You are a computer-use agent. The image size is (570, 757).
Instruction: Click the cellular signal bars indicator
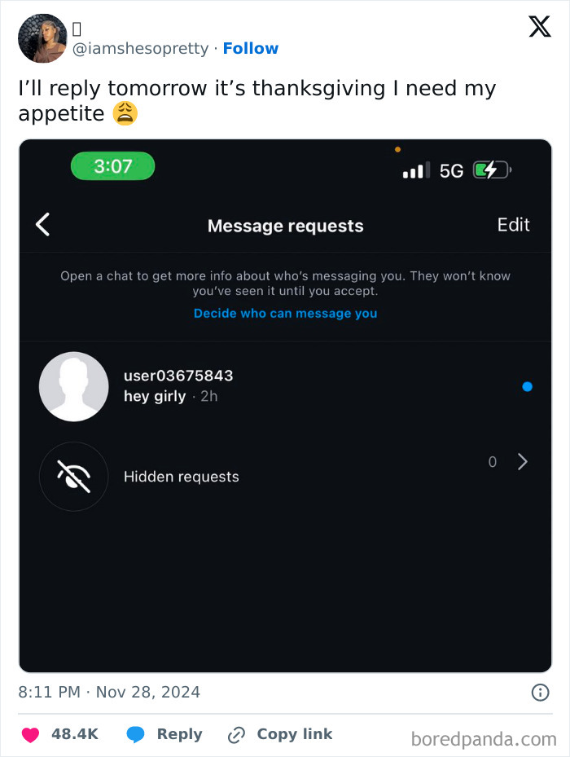415,169
